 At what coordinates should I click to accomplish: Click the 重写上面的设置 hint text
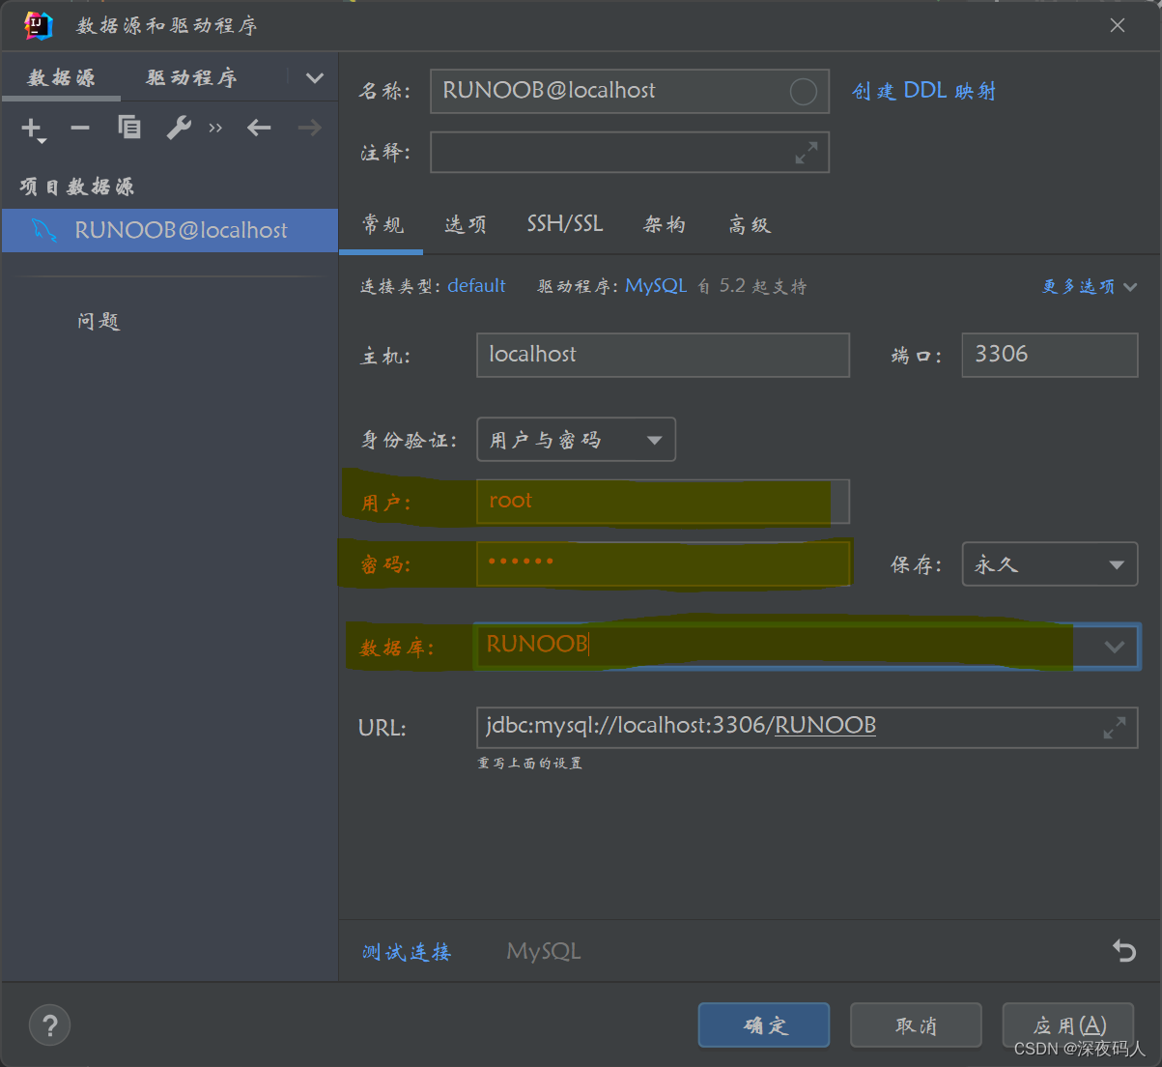click(530, 764)
